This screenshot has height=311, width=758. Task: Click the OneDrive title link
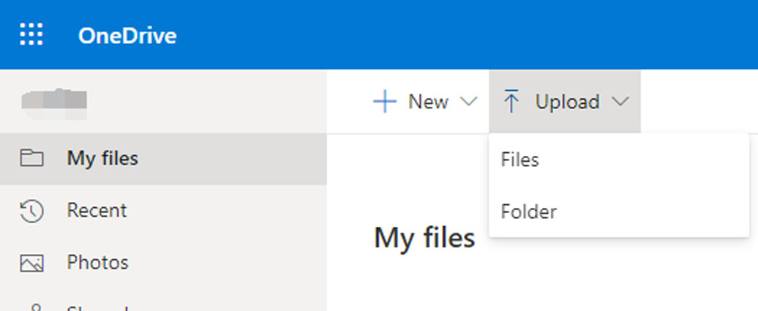127,36
